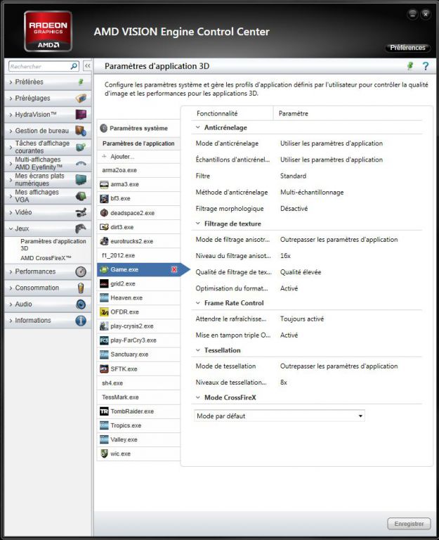Click the Radeon Graphics AMD logo
Viewport: 439px width, 540px height.
(48, 32)
